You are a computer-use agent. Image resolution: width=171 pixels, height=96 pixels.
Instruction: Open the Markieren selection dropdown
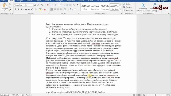point(129,10)
